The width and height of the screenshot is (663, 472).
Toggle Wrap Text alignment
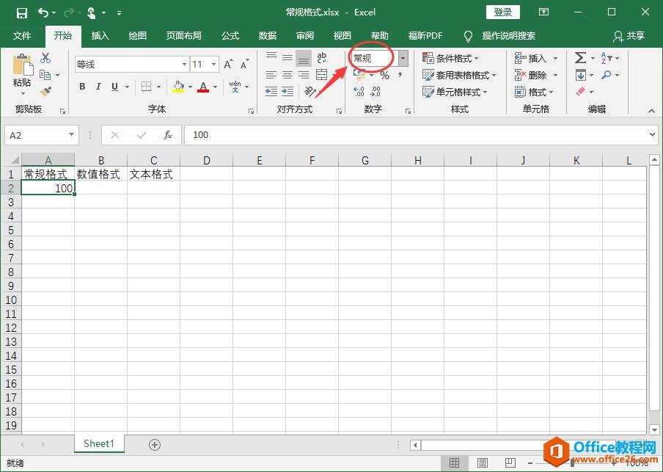pos(321,57)
